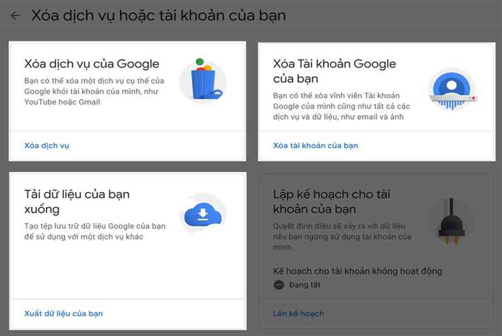Click 'Xóa Tài khoản Google của bạn' heading
The width and height of the screenshot is (502, 336).
click(x=334, y=71)
